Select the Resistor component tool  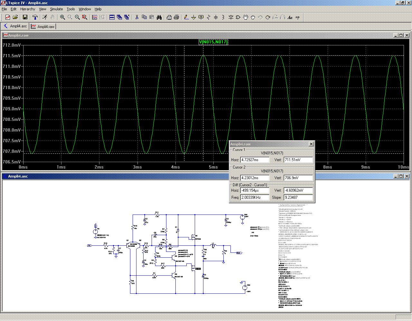(208, 17)
